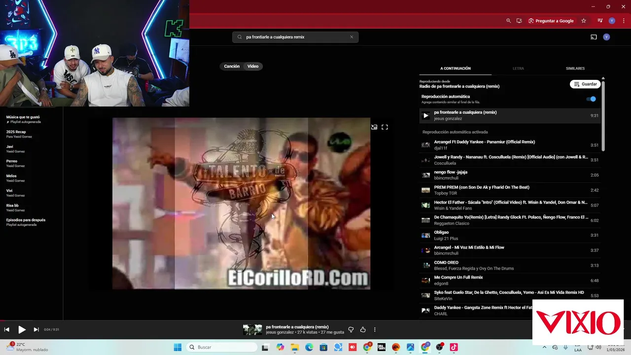Select Jowell y Randy - Nananau track
The width and height of the screenshot is (631, 355).
(510, 160)
